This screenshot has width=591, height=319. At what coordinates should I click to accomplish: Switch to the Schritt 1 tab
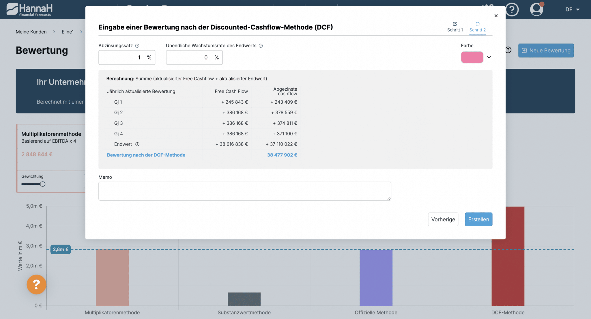pyautogui.click(x=455, y=27)
